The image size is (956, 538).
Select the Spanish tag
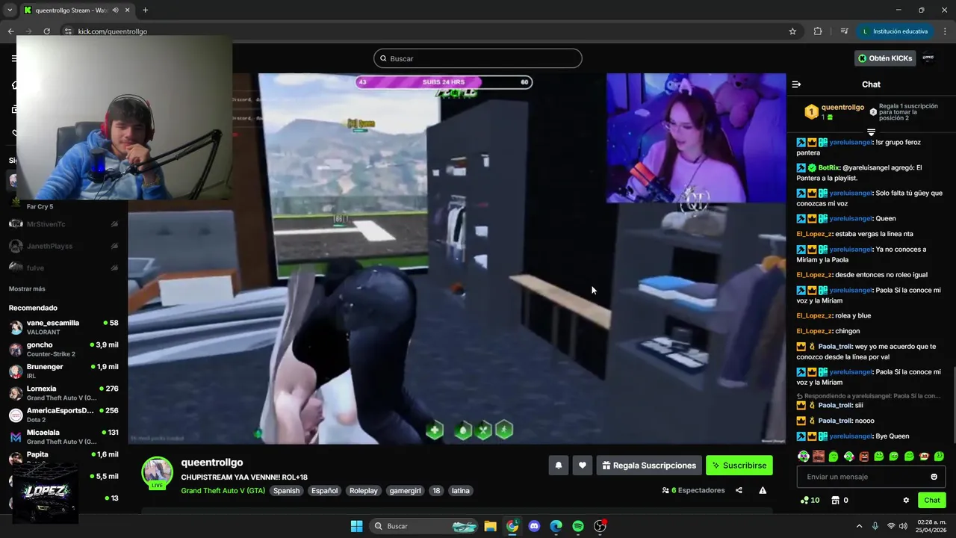point(286,491)
